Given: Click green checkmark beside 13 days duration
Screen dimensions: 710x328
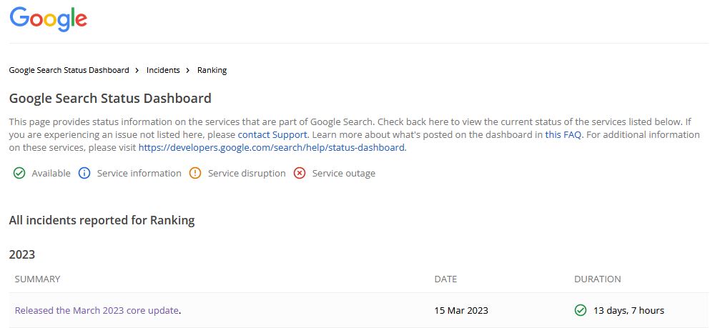Looking at the screenshot, I should pyautogui.click(x=581, y=310).
